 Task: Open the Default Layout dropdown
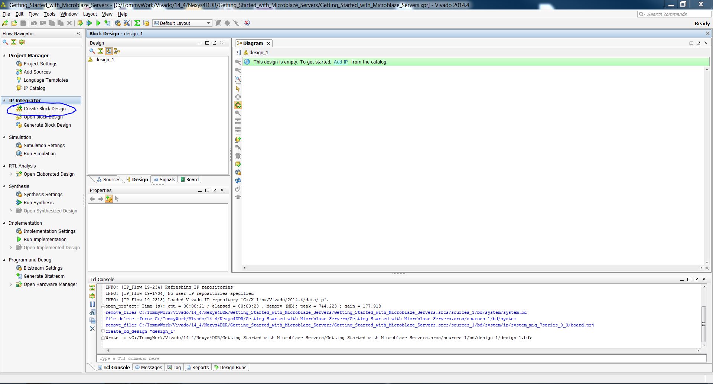click(182, 23)
